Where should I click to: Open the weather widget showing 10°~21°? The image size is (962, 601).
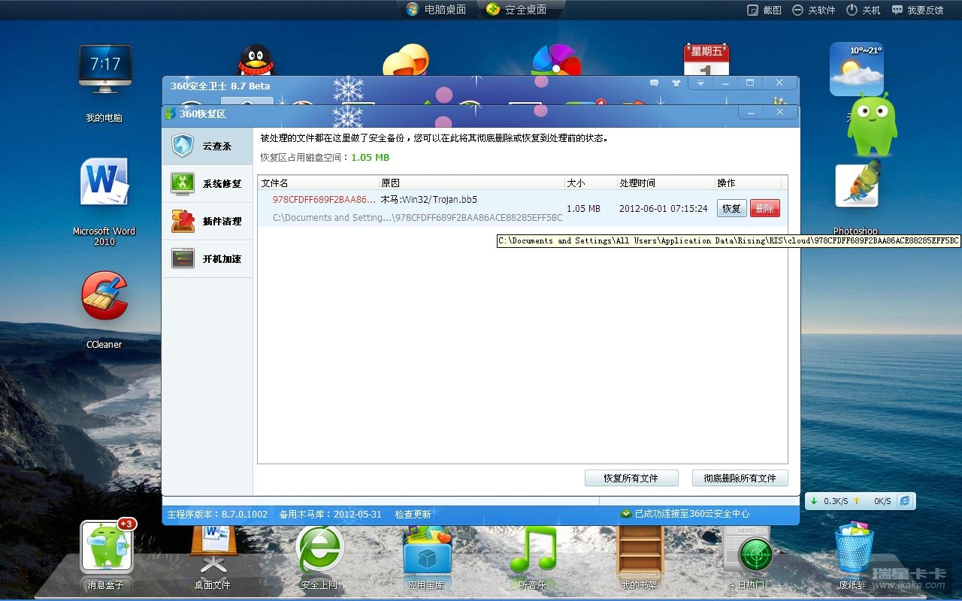click(856, 68)
